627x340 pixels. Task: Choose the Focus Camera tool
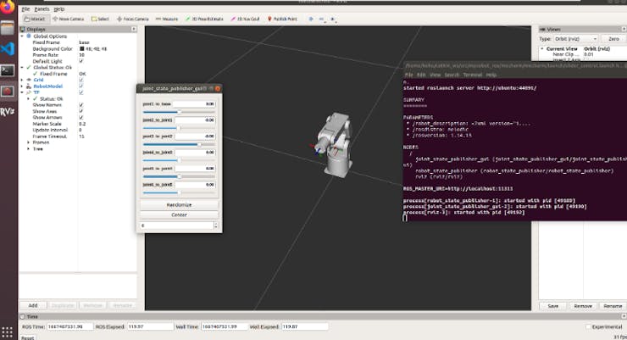tap(136, 17)
